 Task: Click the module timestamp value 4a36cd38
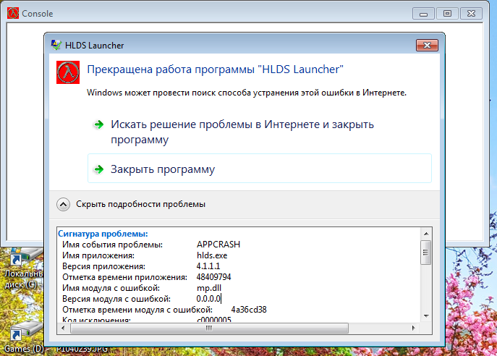coord(249,310)
